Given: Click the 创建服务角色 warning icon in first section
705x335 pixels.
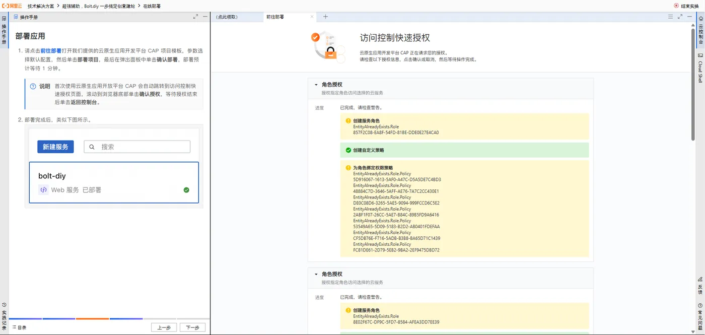Looking at the screenshot, I should point(348,121).
